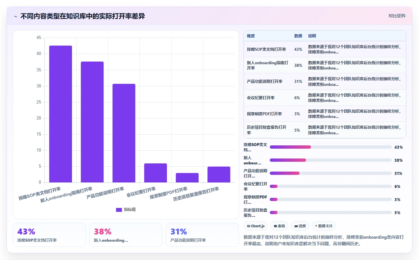This screenshot has height=260, width=419.
Task: Select the Chart.js tag chip
Action: point(256,226)
